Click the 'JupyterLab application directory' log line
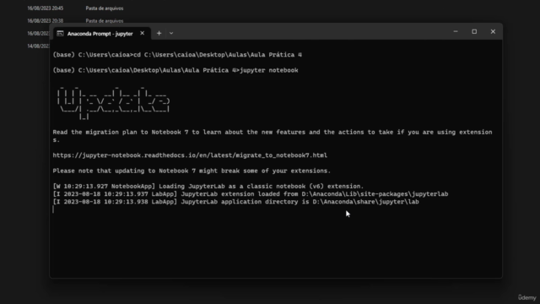 click(235, 202)
